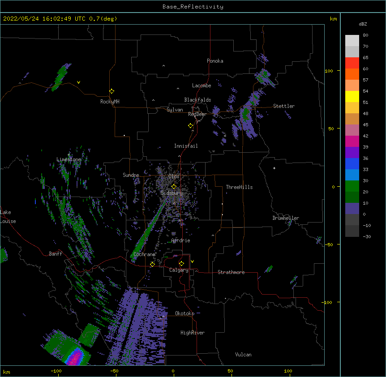Click the ThreeHills label

[x=239, y=187]
